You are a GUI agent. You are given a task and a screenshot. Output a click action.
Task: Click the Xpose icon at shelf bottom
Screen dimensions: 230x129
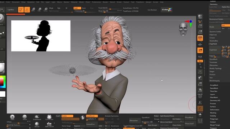[x=200, y=121]
